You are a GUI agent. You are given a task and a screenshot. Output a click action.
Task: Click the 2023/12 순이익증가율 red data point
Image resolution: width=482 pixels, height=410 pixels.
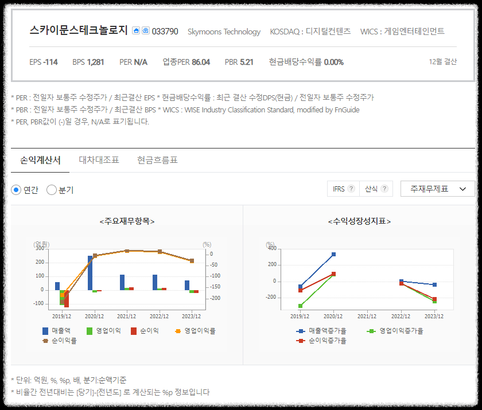(x=434, y=299)
